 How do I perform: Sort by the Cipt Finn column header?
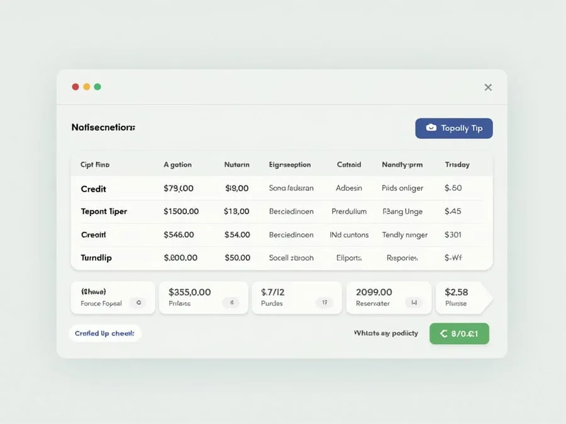(x=95, y=165)
